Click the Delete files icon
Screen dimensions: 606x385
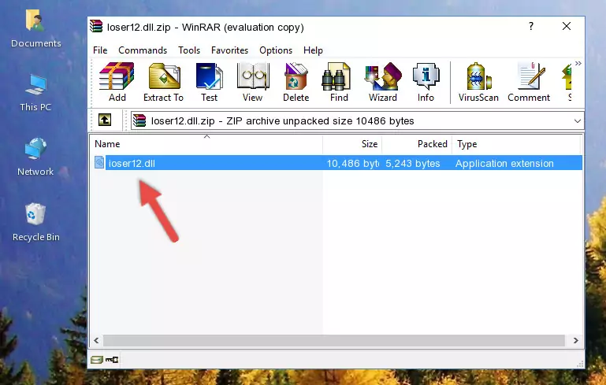[296, 82]
